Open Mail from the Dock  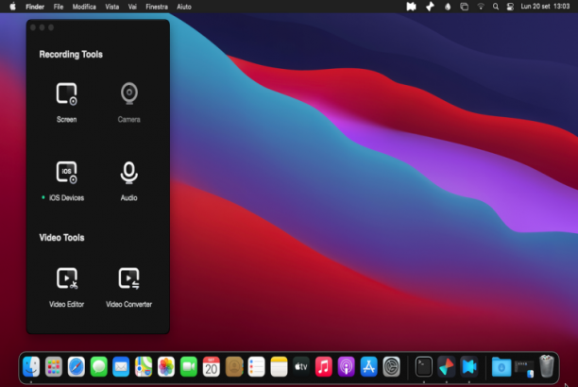point(121,366)
